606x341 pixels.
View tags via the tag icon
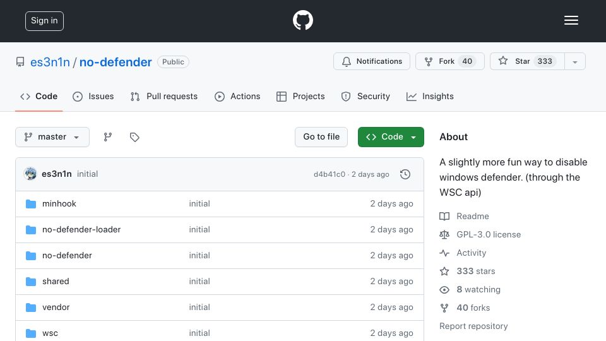tap(134, 137)
